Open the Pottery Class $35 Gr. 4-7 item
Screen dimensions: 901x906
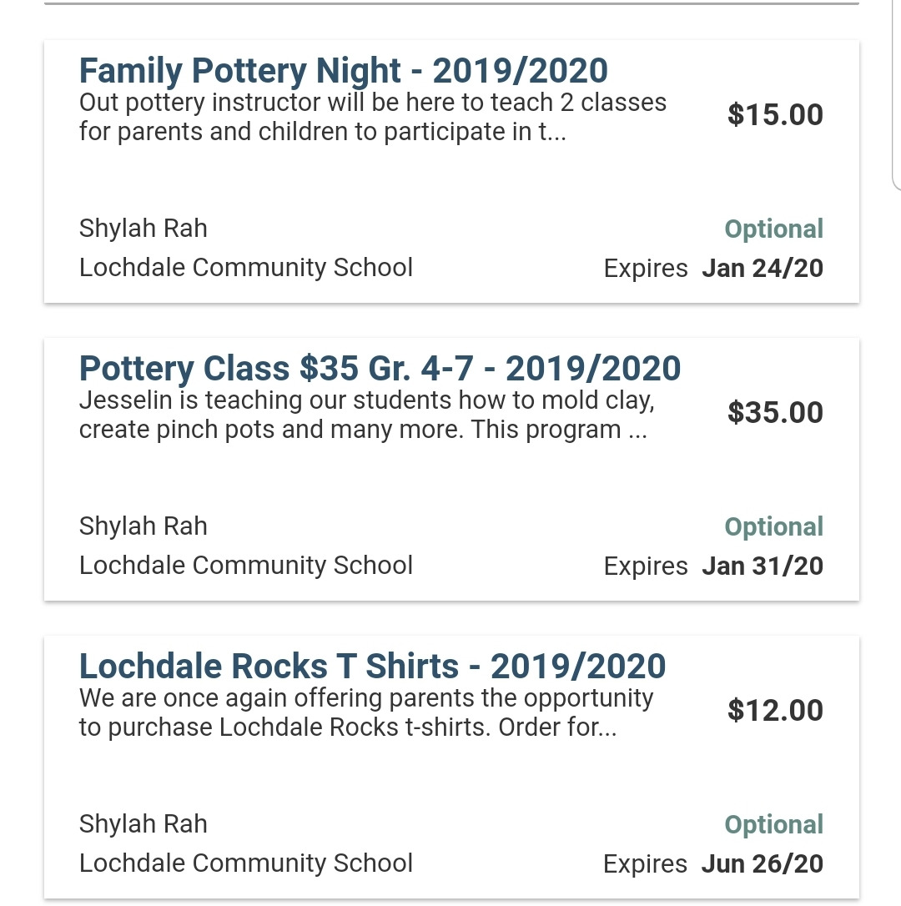(380, 369)
